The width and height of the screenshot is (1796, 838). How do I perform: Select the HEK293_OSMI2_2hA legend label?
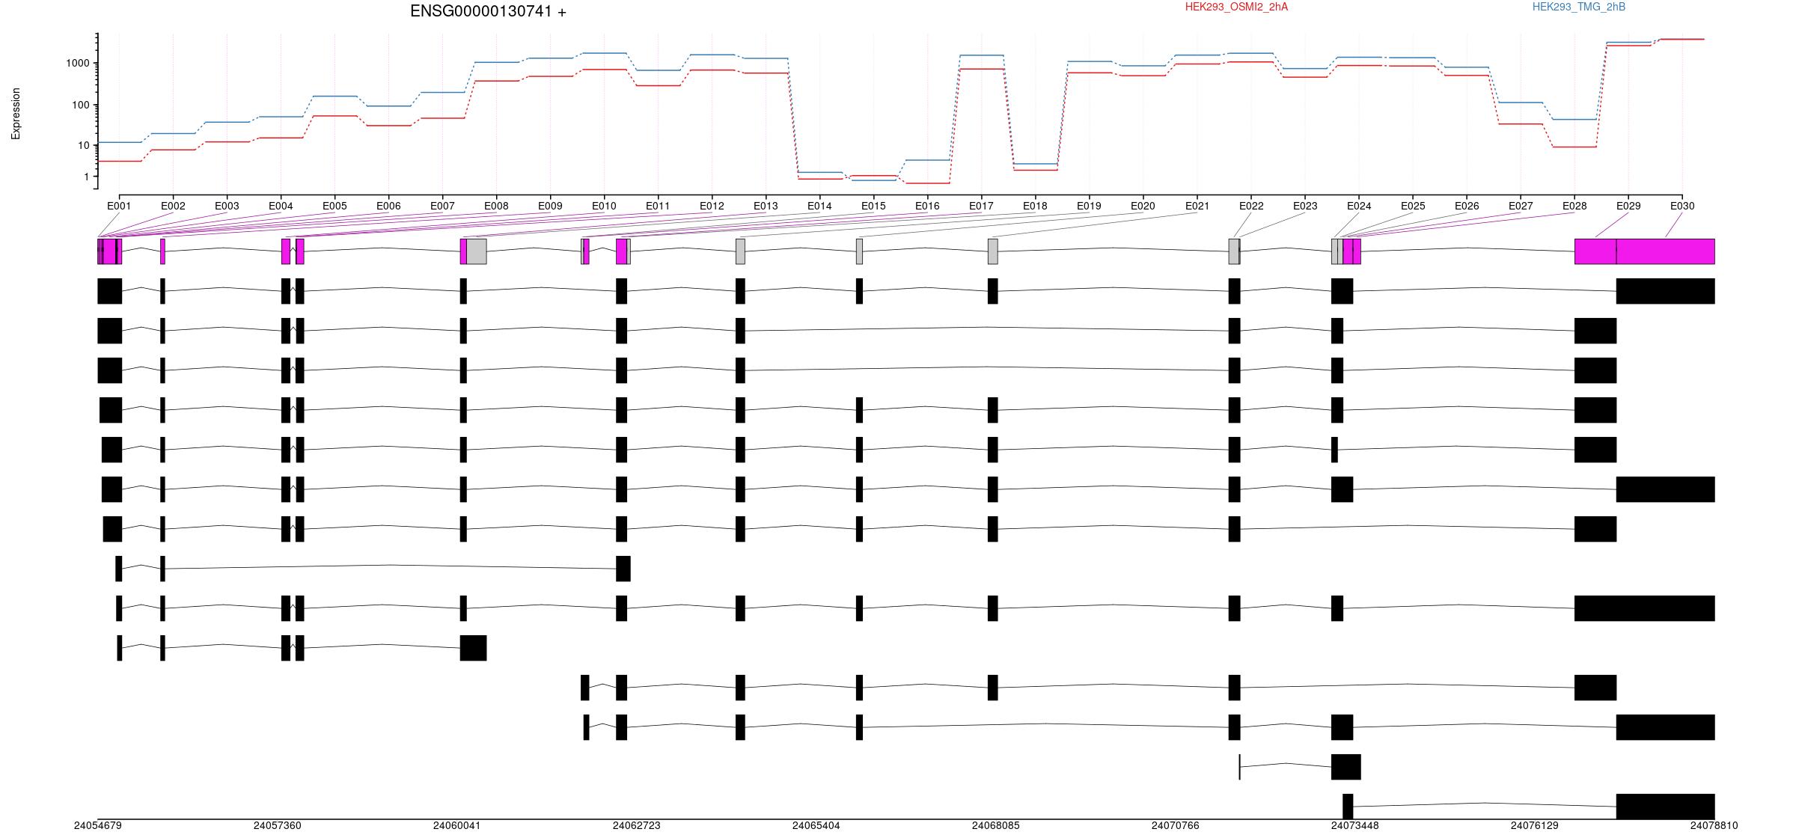(x=1236, y=7)
